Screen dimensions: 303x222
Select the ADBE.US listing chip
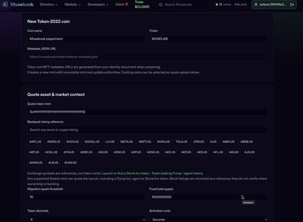[x=86, y=152]
